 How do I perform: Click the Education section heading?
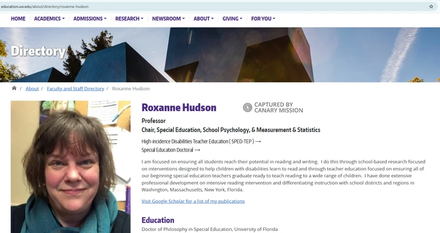tap(158, 220)
